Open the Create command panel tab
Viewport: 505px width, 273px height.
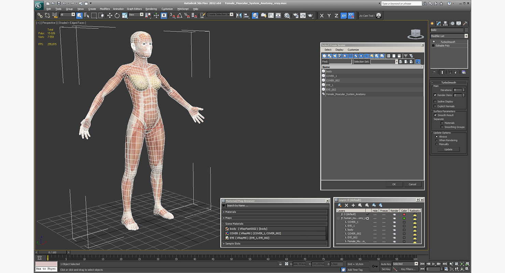pyautogui.click(x=432, y=24)
